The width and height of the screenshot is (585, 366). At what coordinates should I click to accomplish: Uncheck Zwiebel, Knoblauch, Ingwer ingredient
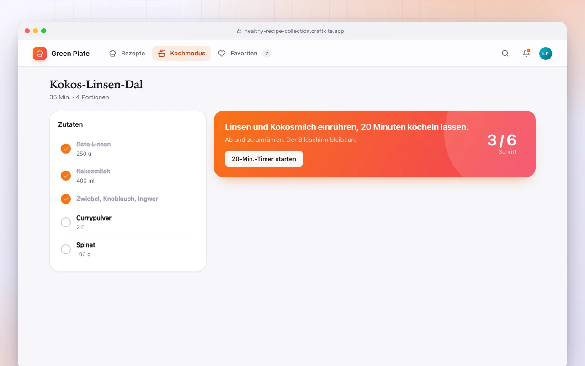66,199
